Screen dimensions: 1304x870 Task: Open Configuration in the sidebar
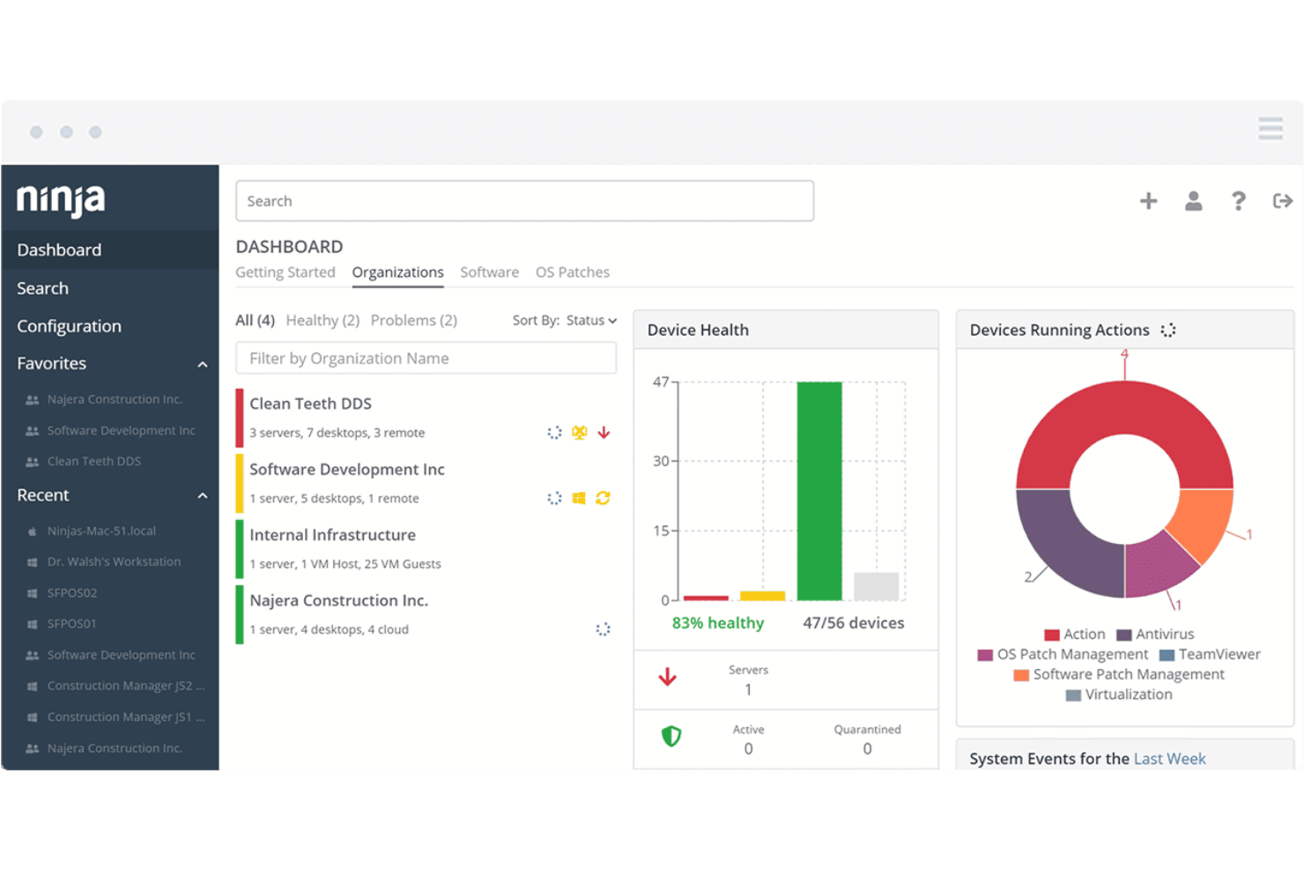point(69,326)
